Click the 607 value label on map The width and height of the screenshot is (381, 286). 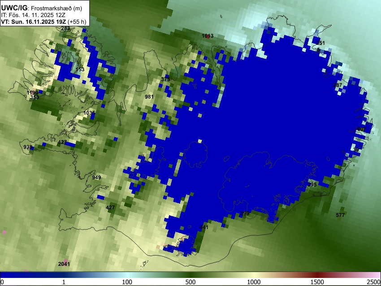pos(362,129)
